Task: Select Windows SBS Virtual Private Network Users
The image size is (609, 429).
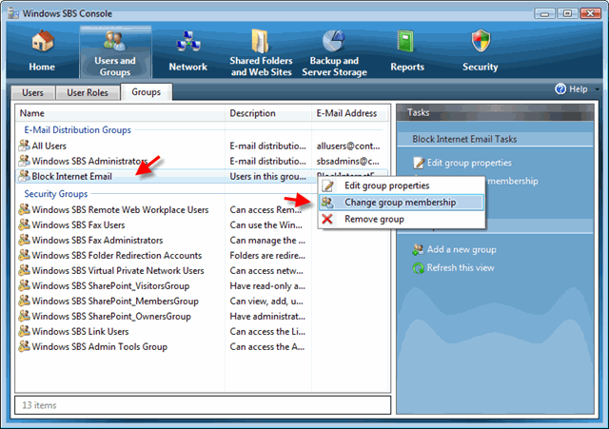Action: click(x=202, y=270)
